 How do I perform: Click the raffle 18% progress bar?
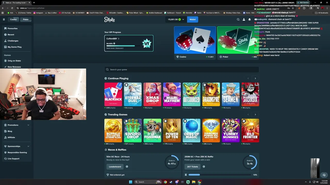220,175
